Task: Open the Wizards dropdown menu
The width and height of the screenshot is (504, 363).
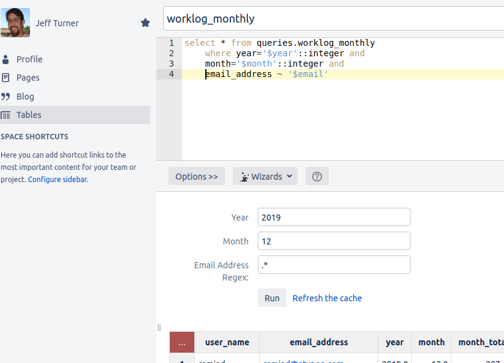Action: [x=265, y=177]
